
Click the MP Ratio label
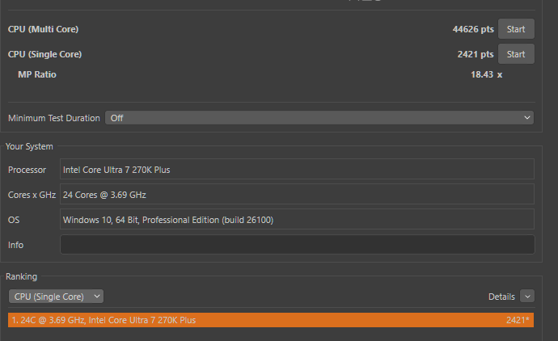coord(37,74)
